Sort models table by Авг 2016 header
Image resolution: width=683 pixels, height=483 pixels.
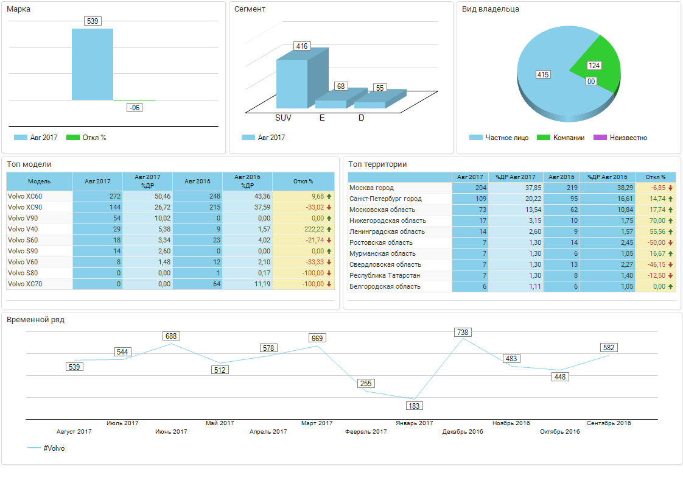(197, 182)
